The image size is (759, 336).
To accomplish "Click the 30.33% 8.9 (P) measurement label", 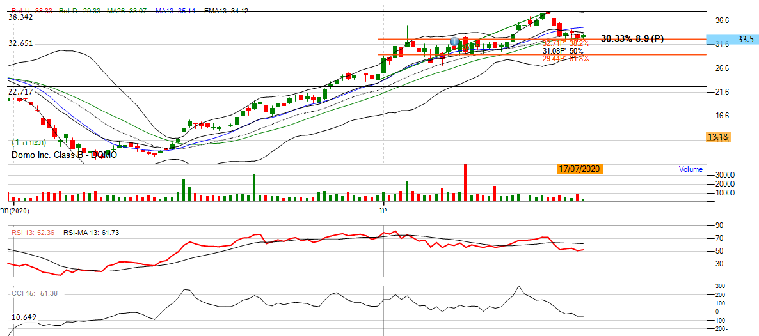I will pos(632,38).
